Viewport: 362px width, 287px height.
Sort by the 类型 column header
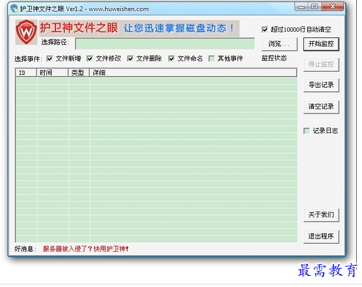79,73
